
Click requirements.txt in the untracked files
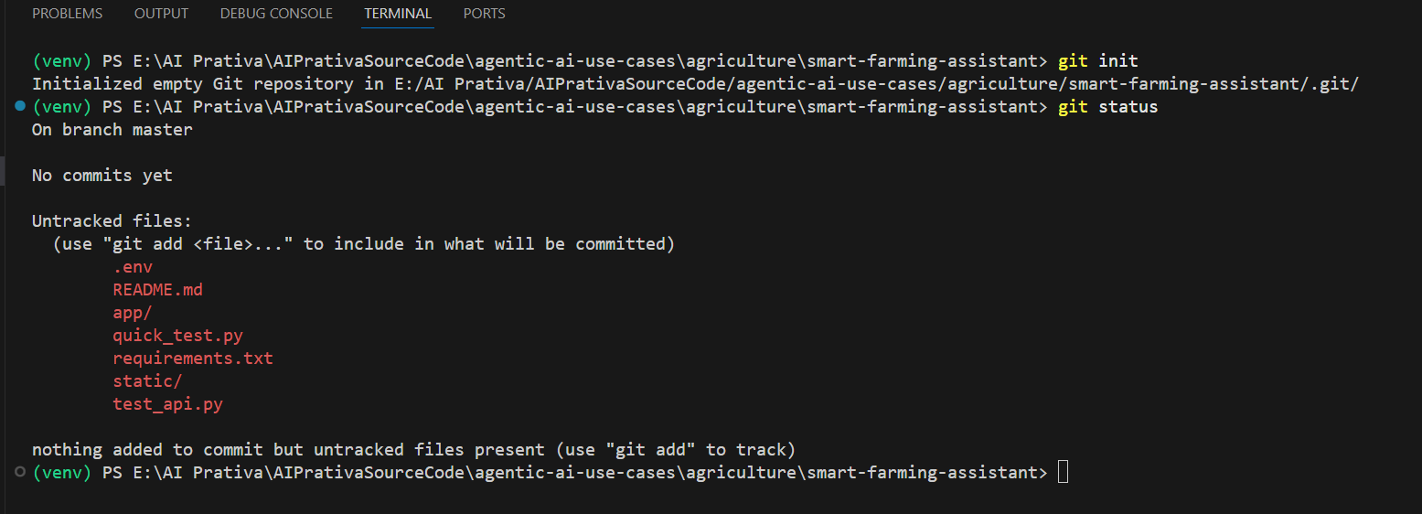[x=193, y=359]
